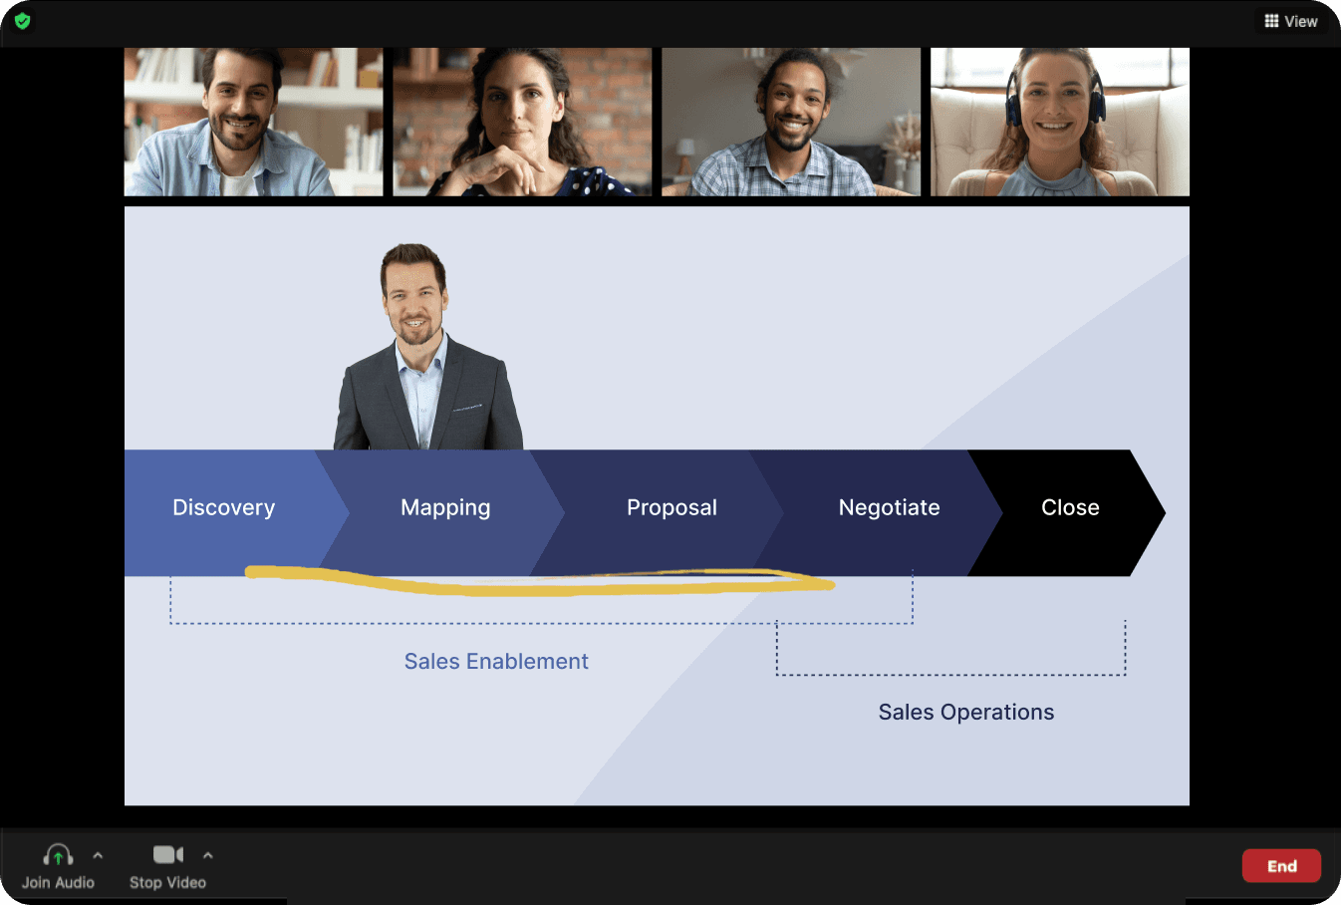
Task: End the meeting with the red button
Action: (x=1281, y=866)
